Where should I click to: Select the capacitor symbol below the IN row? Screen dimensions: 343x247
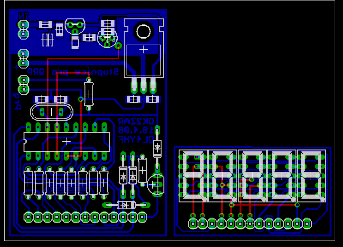(48, 40)
